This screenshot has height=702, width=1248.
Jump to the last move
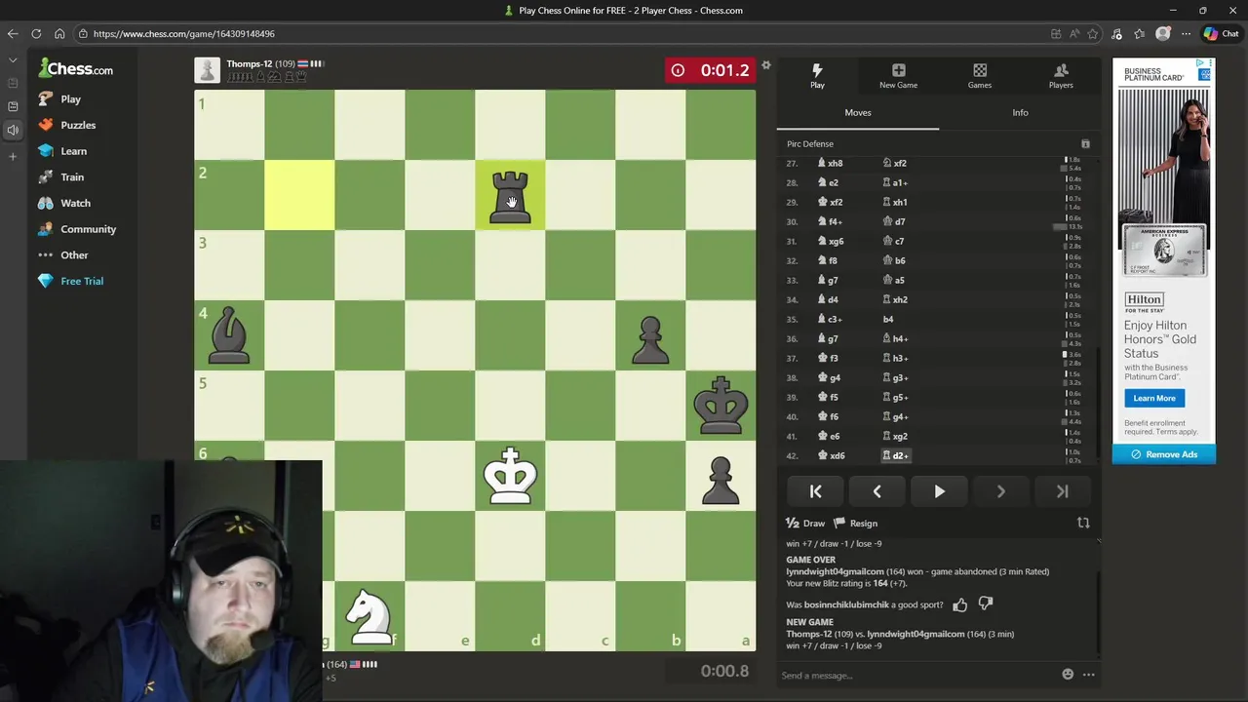1062,491
